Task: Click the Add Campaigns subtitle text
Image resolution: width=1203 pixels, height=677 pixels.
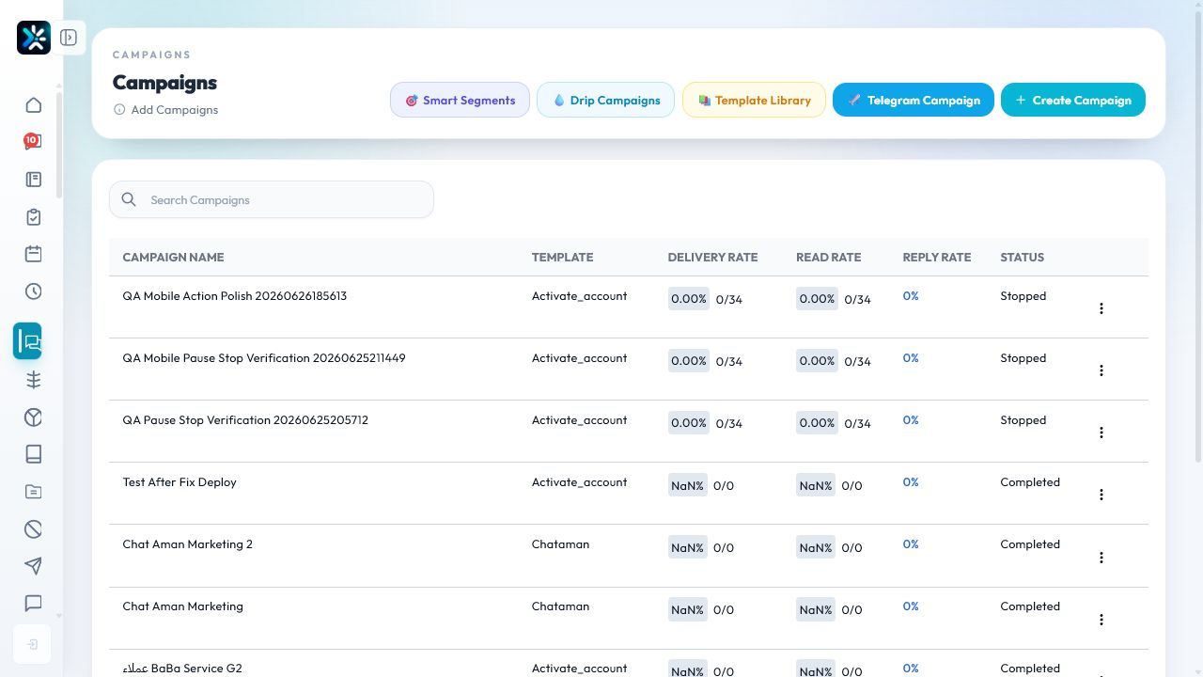Action: coord(175,110)
